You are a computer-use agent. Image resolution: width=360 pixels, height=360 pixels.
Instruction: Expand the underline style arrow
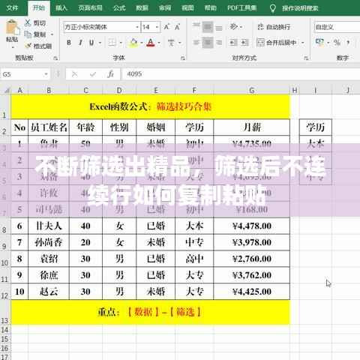100,43
